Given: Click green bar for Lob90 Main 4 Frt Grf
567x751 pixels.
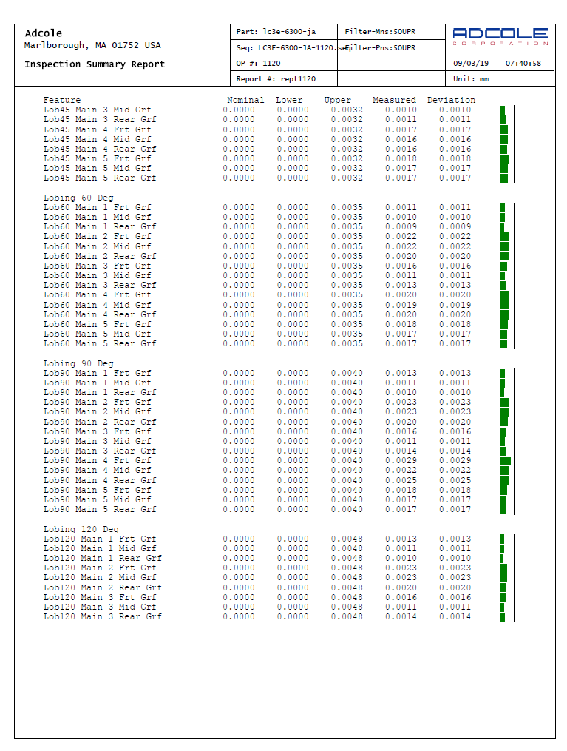Looking at the screenshot, I should point(505,461).
